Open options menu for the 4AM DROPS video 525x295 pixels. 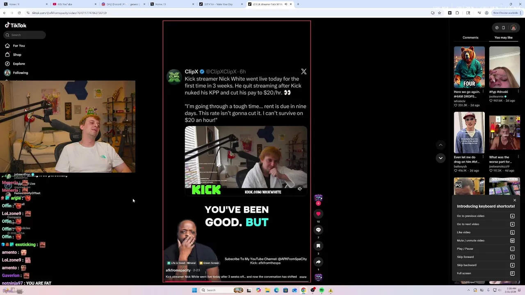[483, 91]
